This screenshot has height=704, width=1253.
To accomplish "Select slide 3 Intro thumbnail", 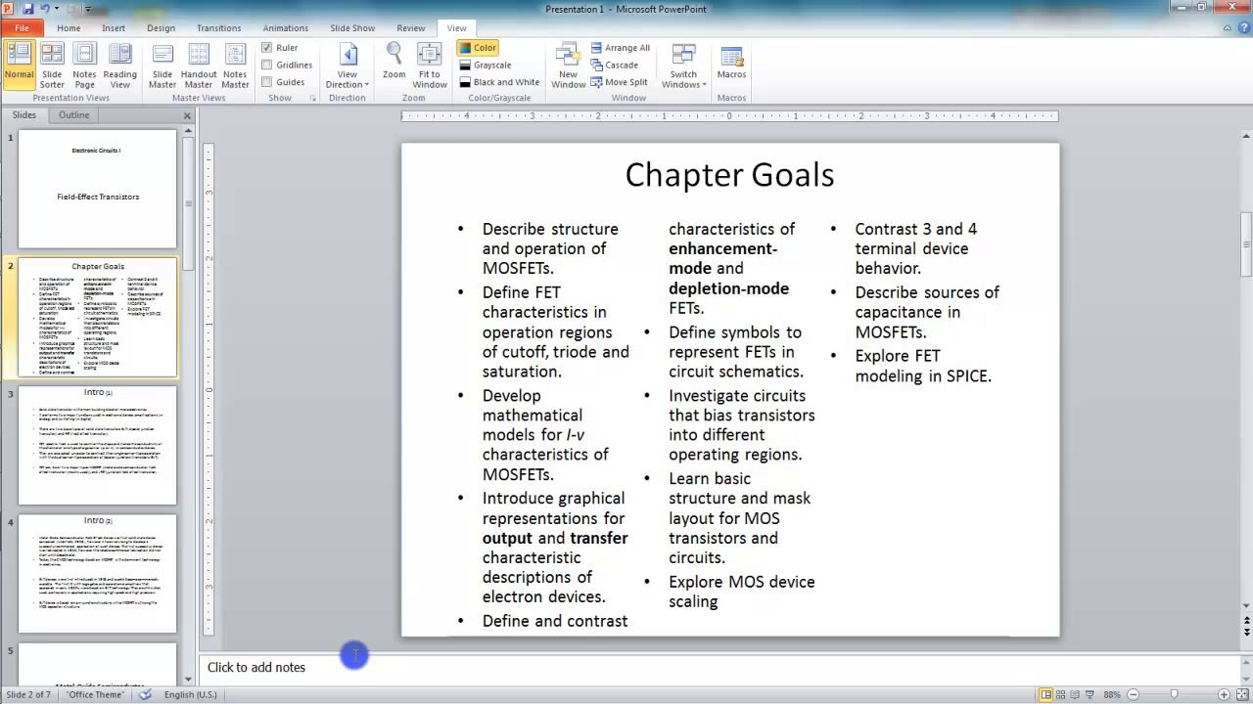I will click(98, 445).
